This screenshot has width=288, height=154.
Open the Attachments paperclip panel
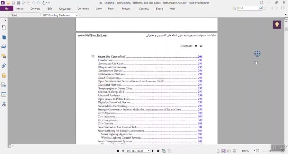click(4, 66)
